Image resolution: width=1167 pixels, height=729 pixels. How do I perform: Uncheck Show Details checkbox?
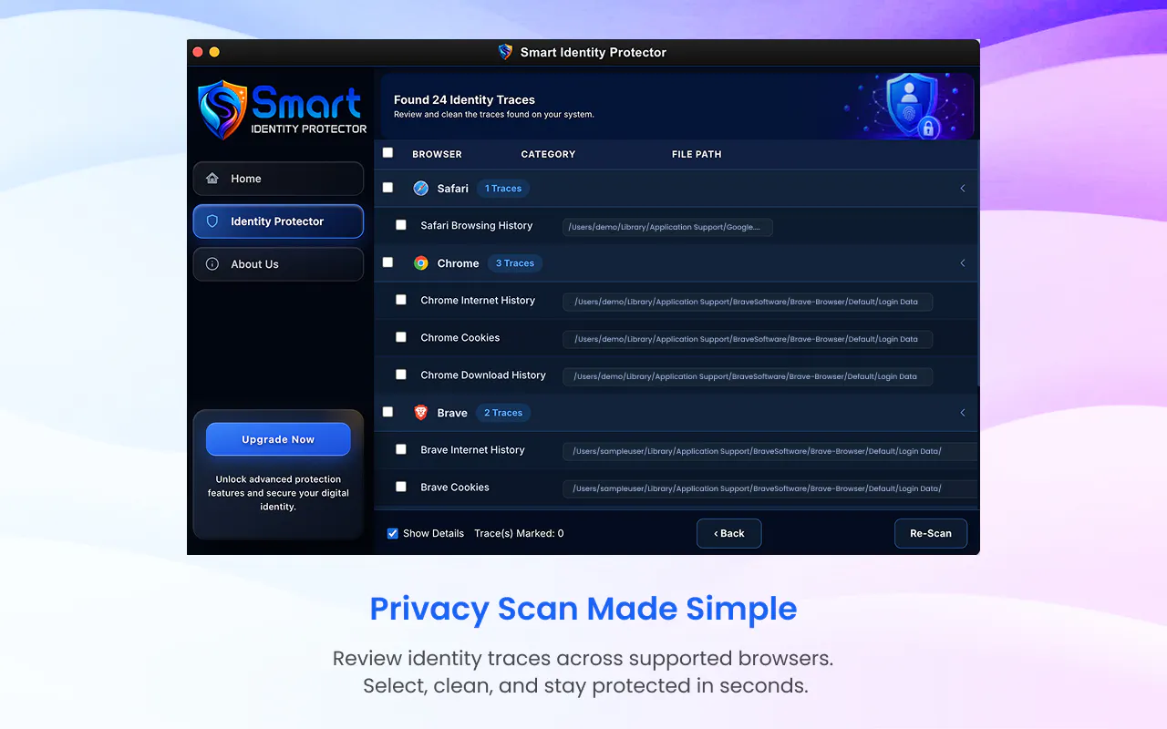393,533
